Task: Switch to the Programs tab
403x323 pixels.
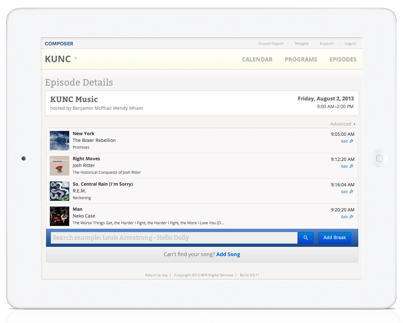Action: click(301, 60)
